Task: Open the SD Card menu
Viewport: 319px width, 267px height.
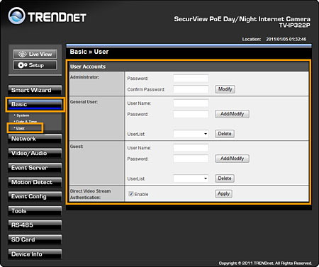Action: coord(35,239)
